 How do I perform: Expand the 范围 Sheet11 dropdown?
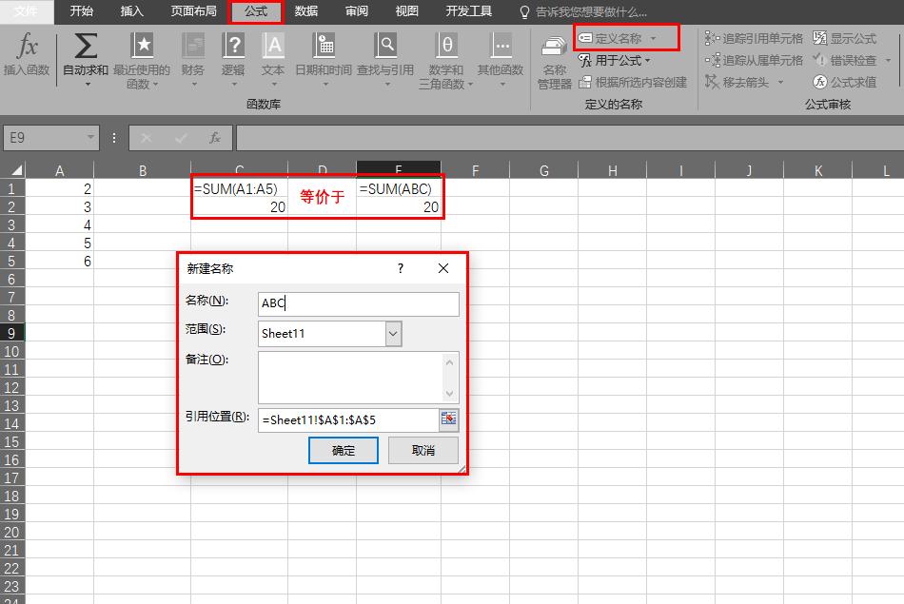[393, 334]
